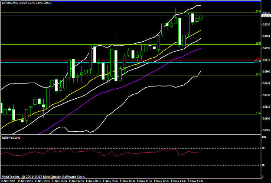Screen dimensions: 271x183
Task: Click the 70 level on the RSI scale
Action: [263, 148]
